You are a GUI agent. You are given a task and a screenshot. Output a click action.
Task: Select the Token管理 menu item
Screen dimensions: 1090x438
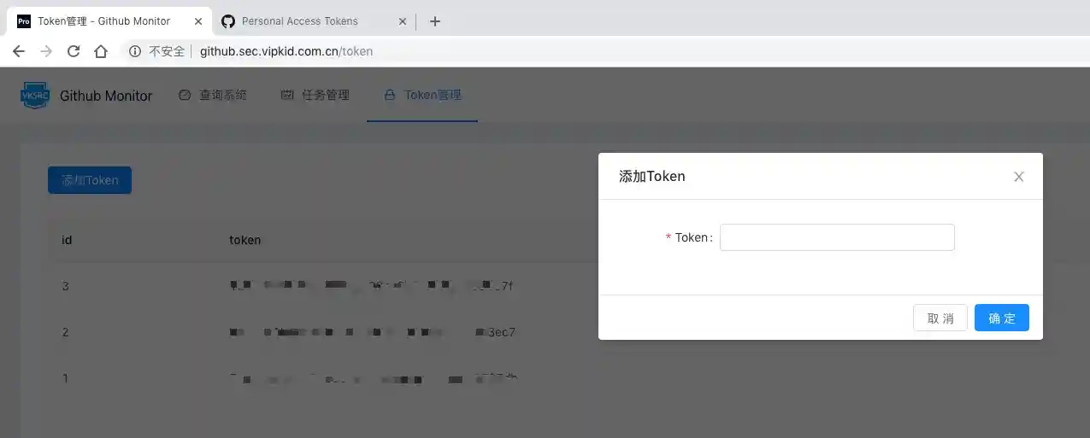coord(422,95)
